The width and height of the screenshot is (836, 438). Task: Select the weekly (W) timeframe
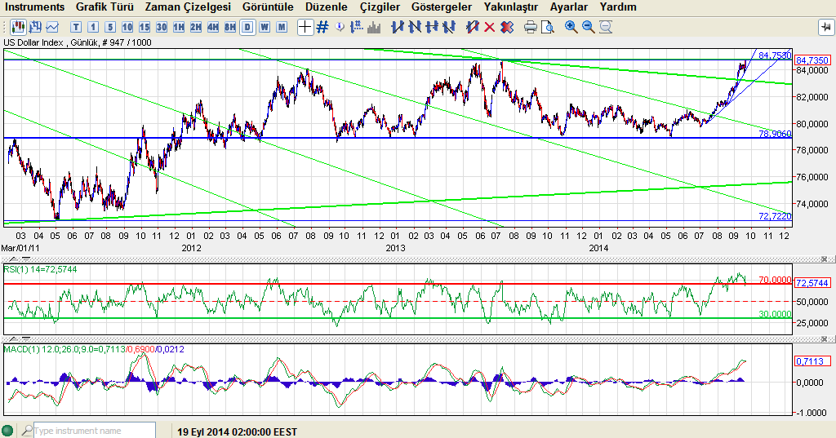point(265,27)
